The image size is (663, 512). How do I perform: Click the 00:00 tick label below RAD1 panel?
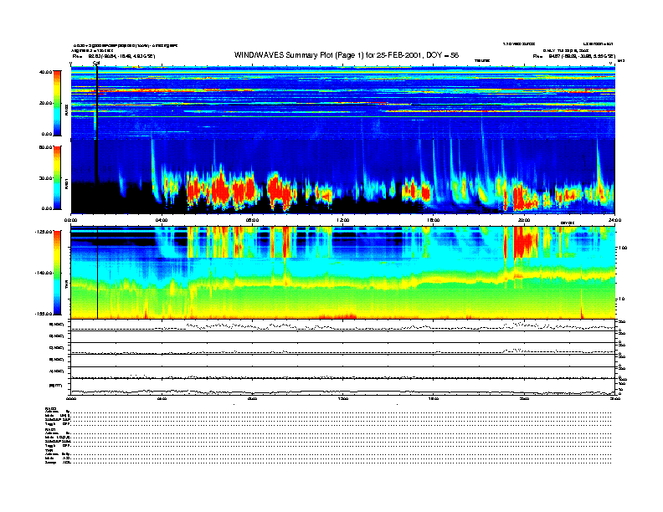click(70, 220)
